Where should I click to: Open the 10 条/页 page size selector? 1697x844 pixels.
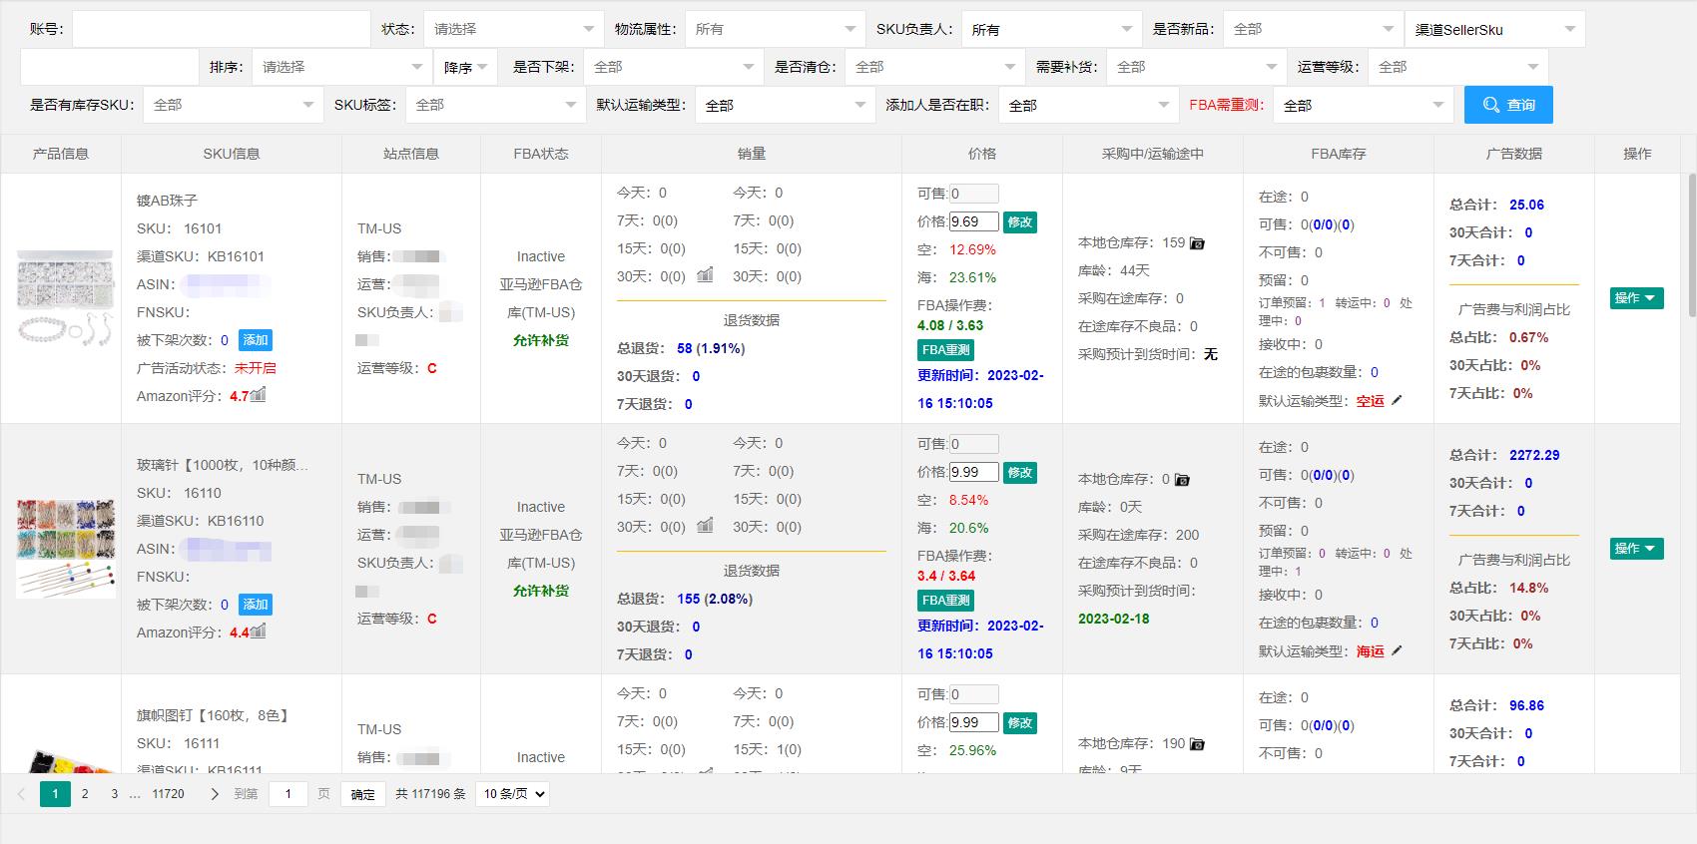click(x=513, y=794)
